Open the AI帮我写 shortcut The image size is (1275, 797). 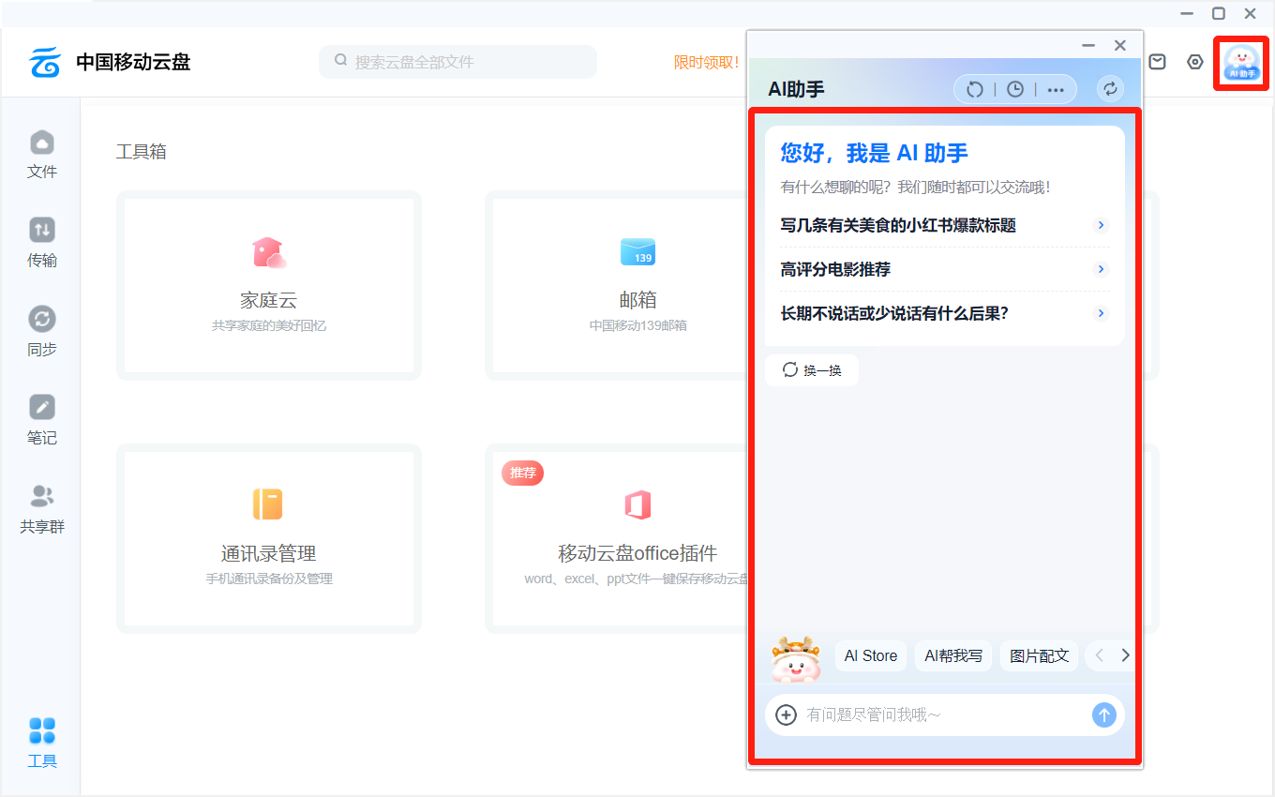coord(953,656)
